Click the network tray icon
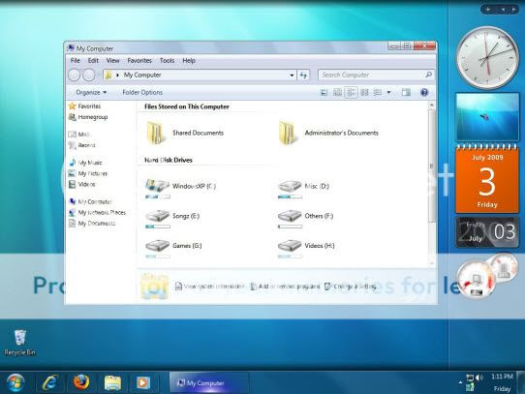Image resolution: width=525 pixels, height=394 pixels. coord(470,378)
